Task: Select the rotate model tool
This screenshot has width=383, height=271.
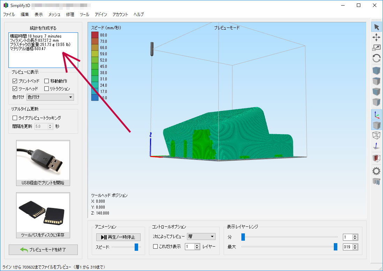Action: pos(376,58)
